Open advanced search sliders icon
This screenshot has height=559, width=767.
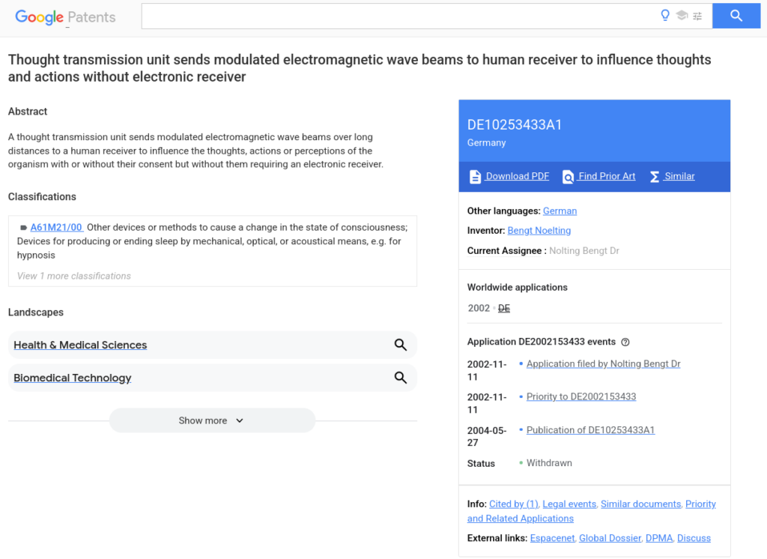(698, 16)
